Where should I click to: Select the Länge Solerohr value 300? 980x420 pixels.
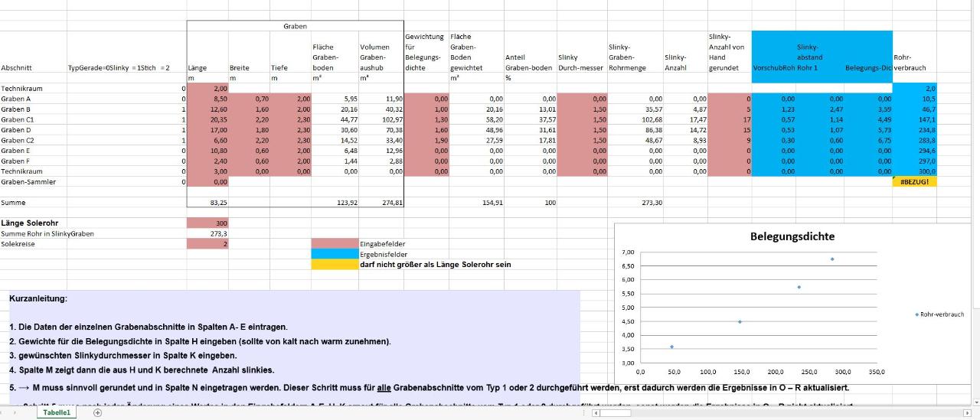[x=207, y=223]
